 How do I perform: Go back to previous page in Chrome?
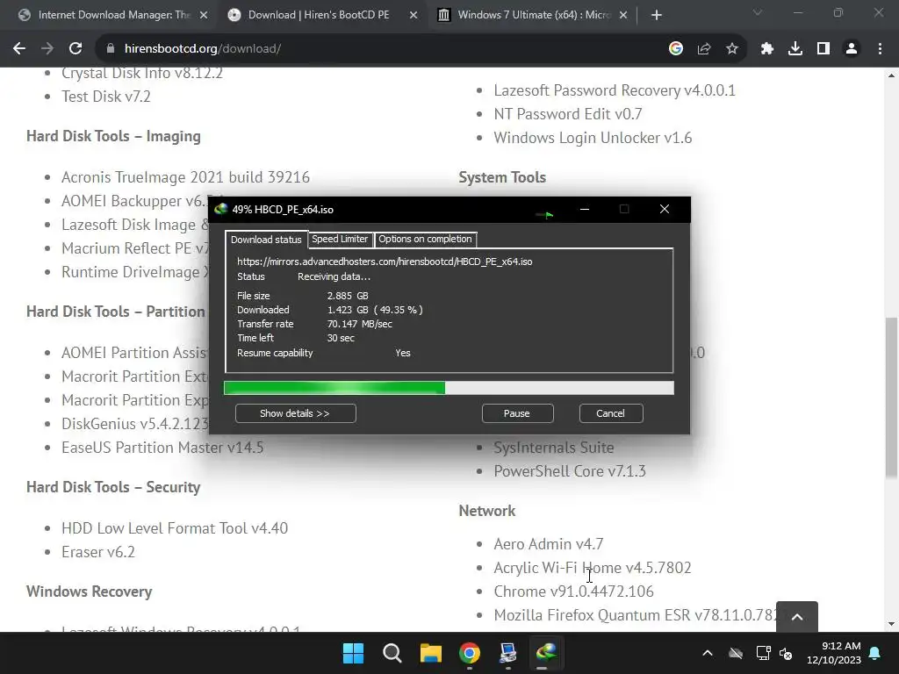(x=19, y=49)
